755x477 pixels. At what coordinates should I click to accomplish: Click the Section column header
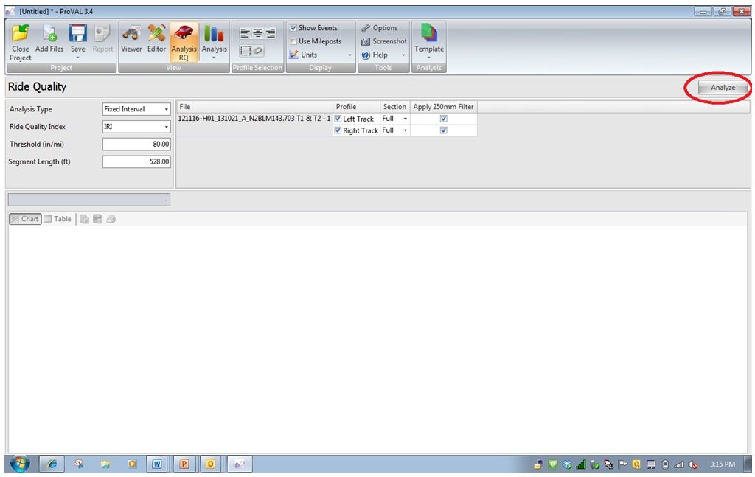point(395,106)
